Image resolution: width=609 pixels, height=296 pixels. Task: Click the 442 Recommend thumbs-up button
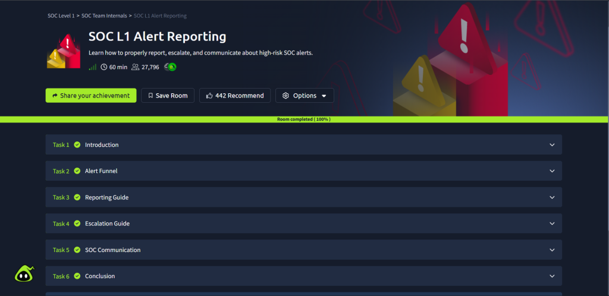point(235,96)
